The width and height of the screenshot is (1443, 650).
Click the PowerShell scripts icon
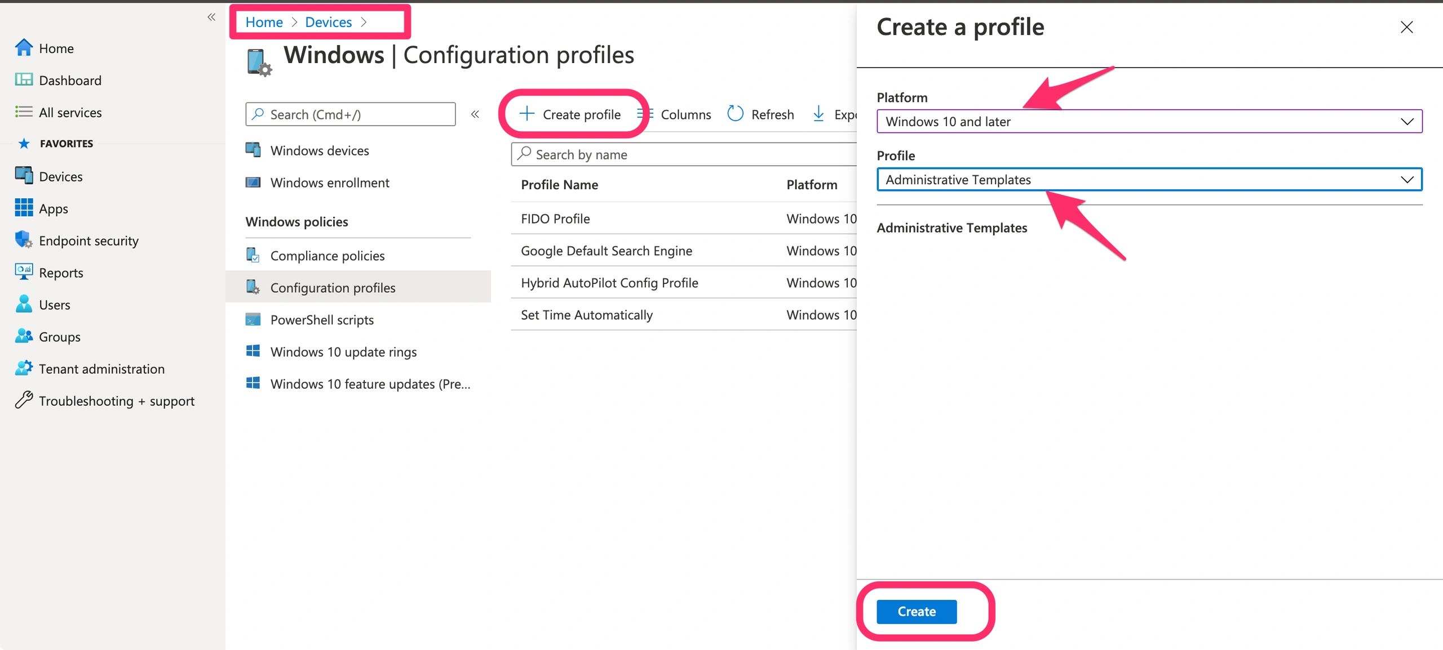tap(253, 319)
